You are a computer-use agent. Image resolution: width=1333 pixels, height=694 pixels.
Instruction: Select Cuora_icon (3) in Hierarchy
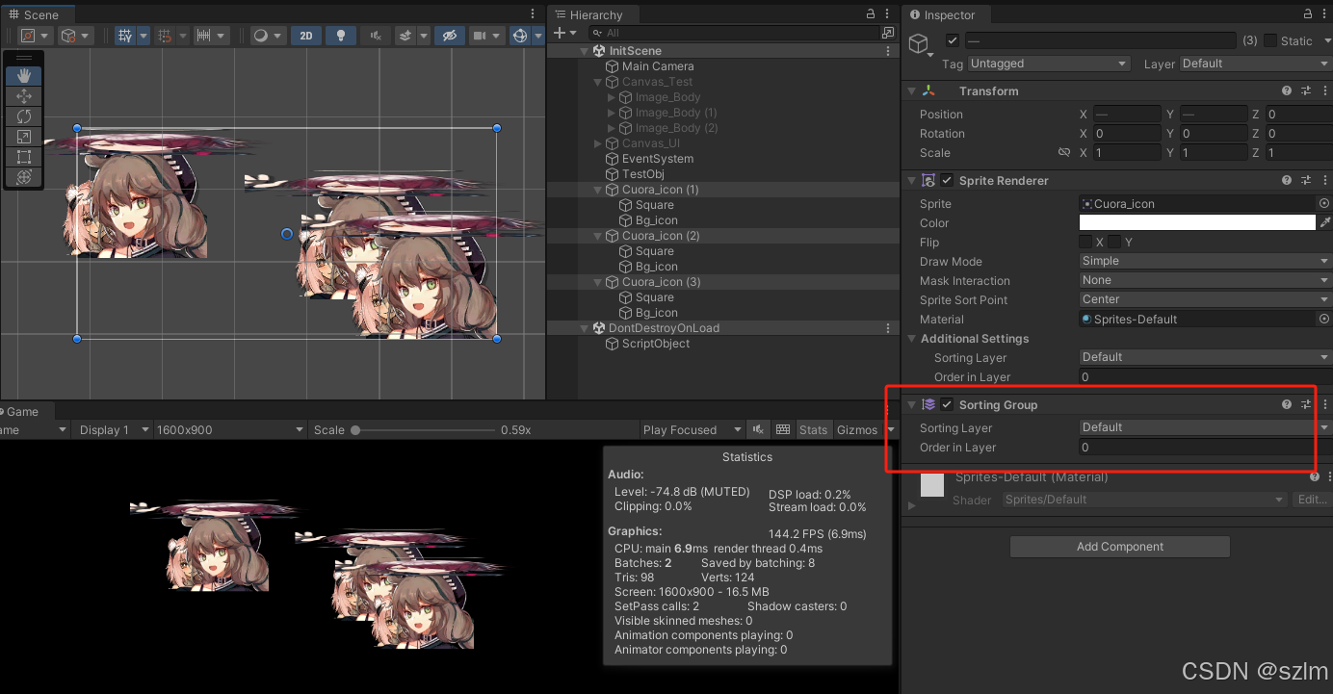pyautogui.click(x=661, y=282)
